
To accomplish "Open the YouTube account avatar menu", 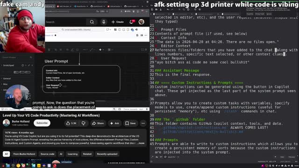I will [141, 22].
